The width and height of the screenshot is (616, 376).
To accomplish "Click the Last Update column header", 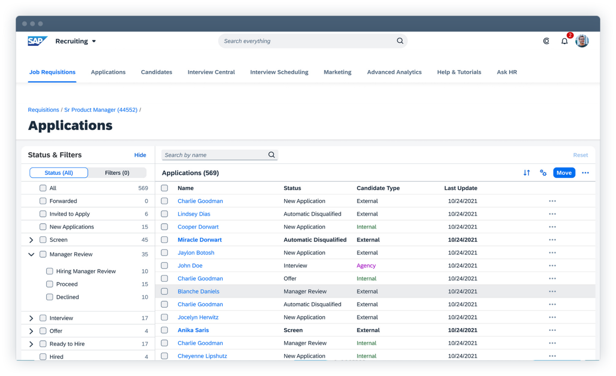I will click(x=460, y=188).
